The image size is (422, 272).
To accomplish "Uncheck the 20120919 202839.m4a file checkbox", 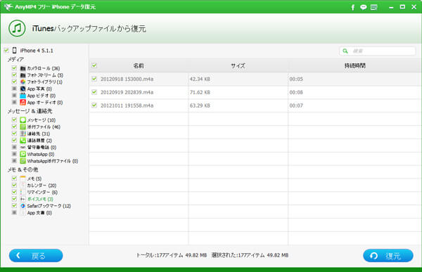I will [94, 92].
